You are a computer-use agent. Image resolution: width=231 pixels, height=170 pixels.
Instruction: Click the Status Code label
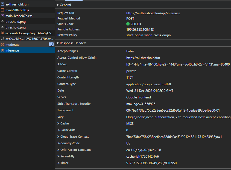pyautogui.click(x=65, y=24)
